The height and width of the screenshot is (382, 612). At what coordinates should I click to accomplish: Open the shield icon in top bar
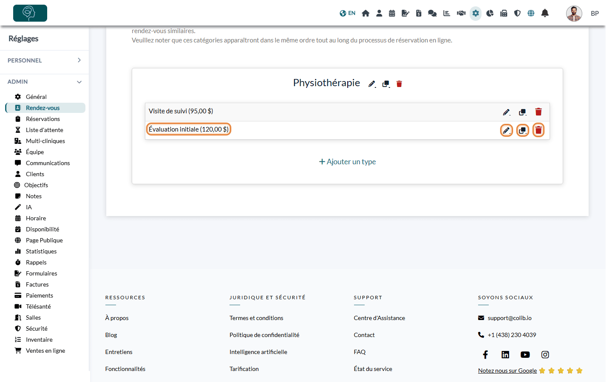point(517,13)
